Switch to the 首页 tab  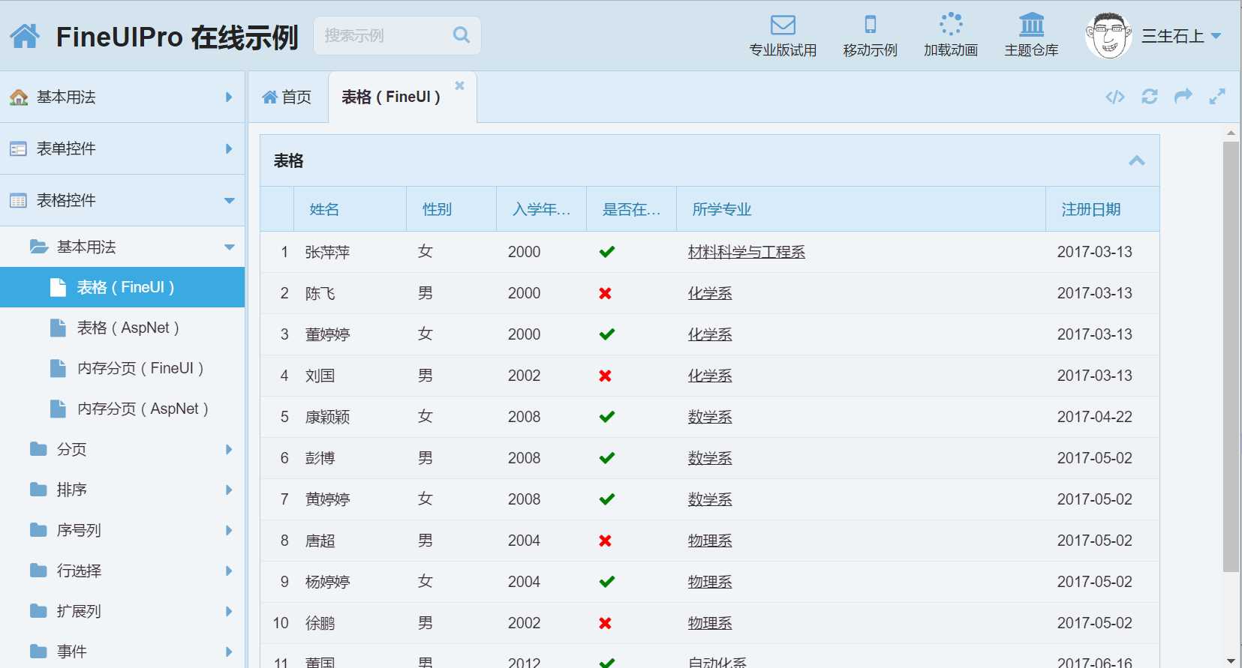click(287, 97)
